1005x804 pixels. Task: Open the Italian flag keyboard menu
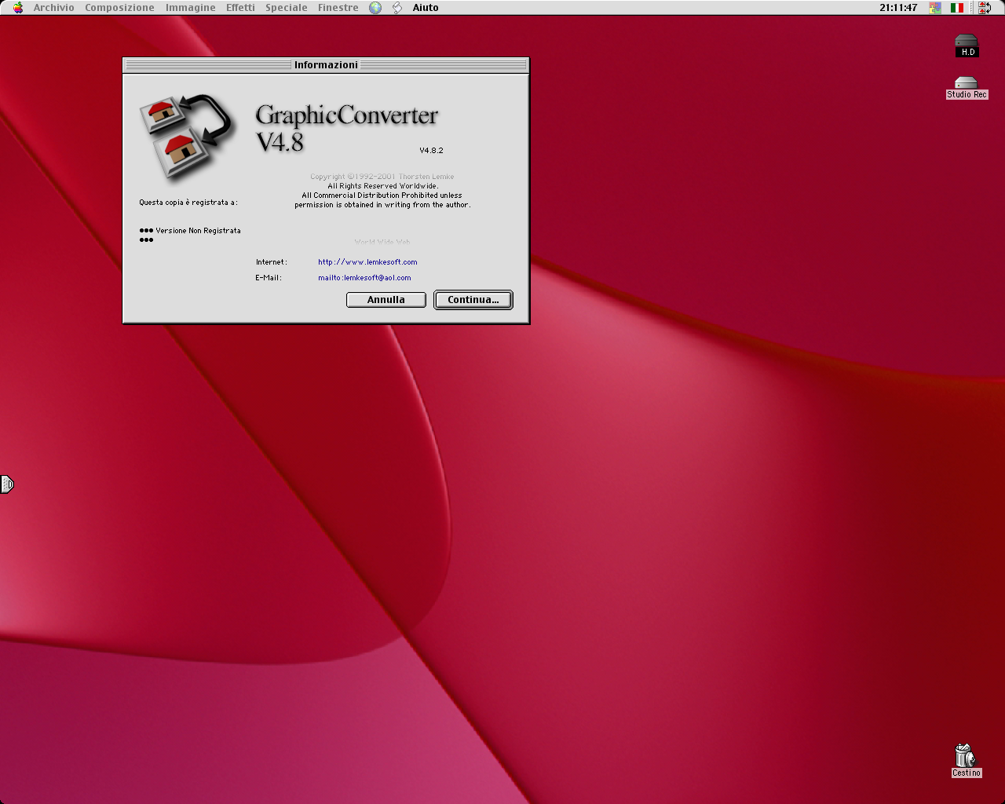pos(957,8)
